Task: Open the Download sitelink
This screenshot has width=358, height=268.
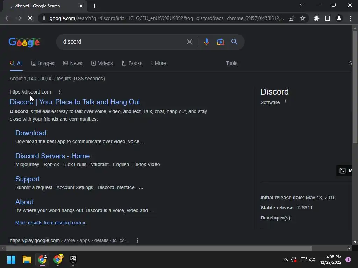Action: (31, 133)
